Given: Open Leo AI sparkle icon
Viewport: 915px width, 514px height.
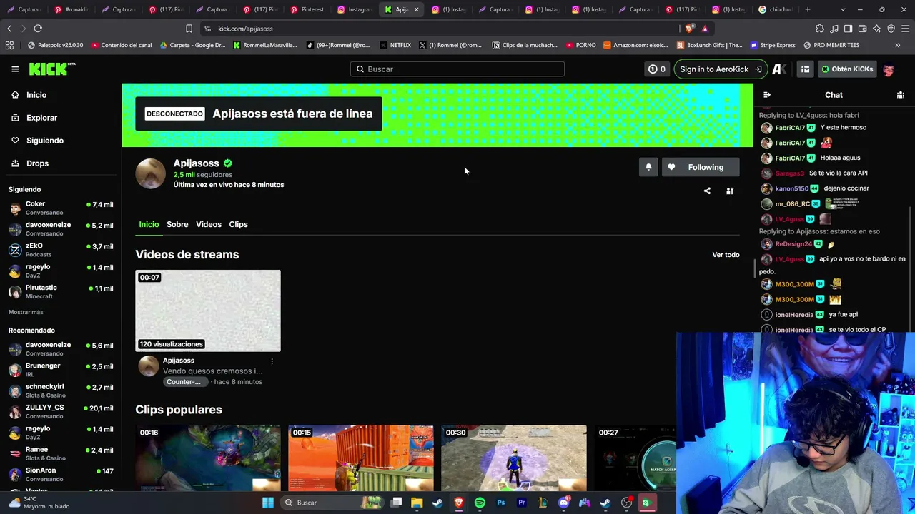Looking at the screenshot, I should point(876,29).
